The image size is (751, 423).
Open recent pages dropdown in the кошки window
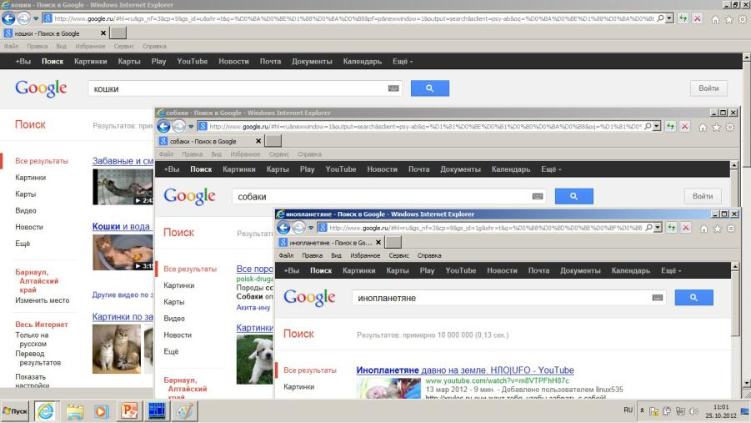[36, 18]
